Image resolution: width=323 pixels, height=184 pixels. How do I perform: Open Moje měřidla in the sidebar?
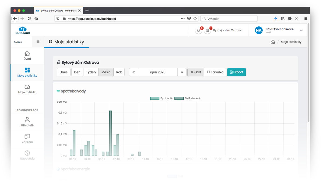(x=27, y=89)
